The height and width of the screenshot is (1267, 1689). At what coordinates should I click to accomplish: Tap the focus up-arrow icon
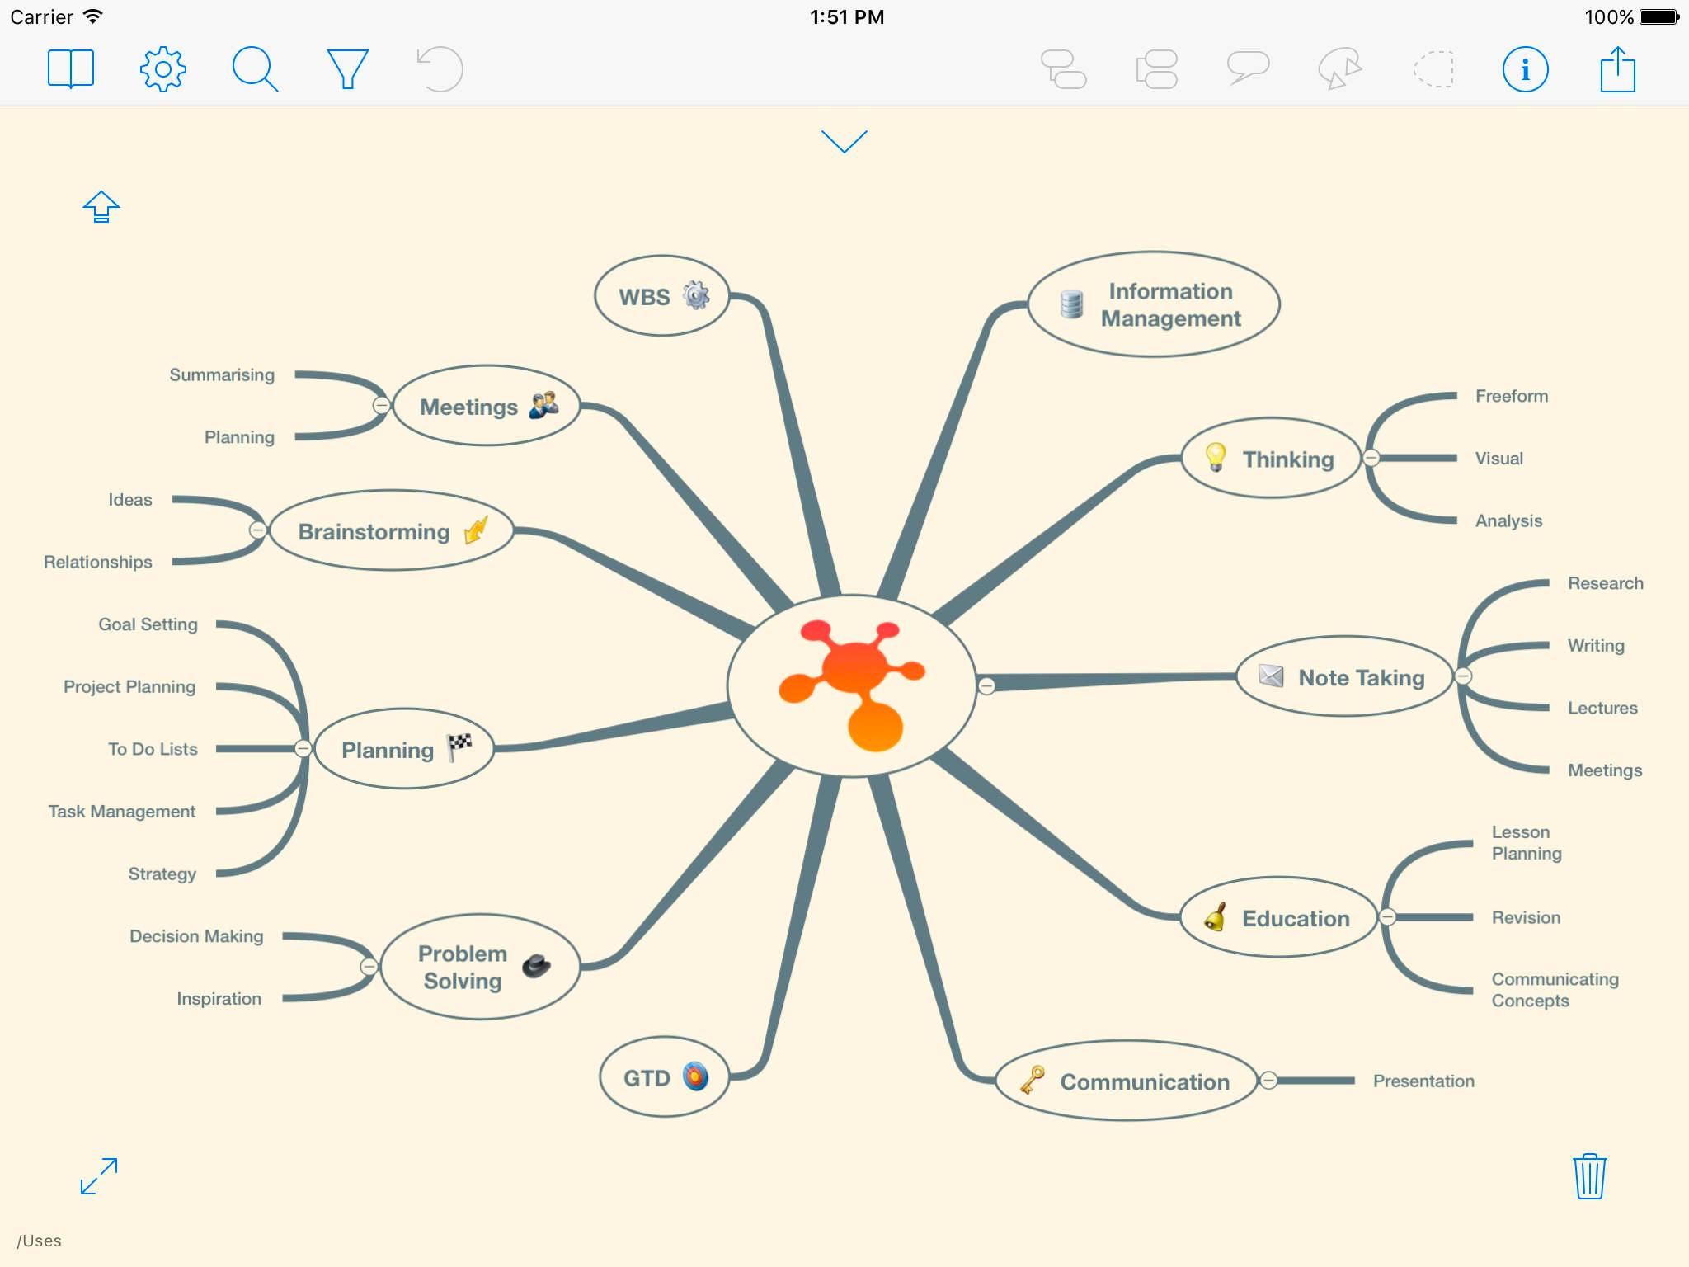pyautogui.click(x=101, y=207)
